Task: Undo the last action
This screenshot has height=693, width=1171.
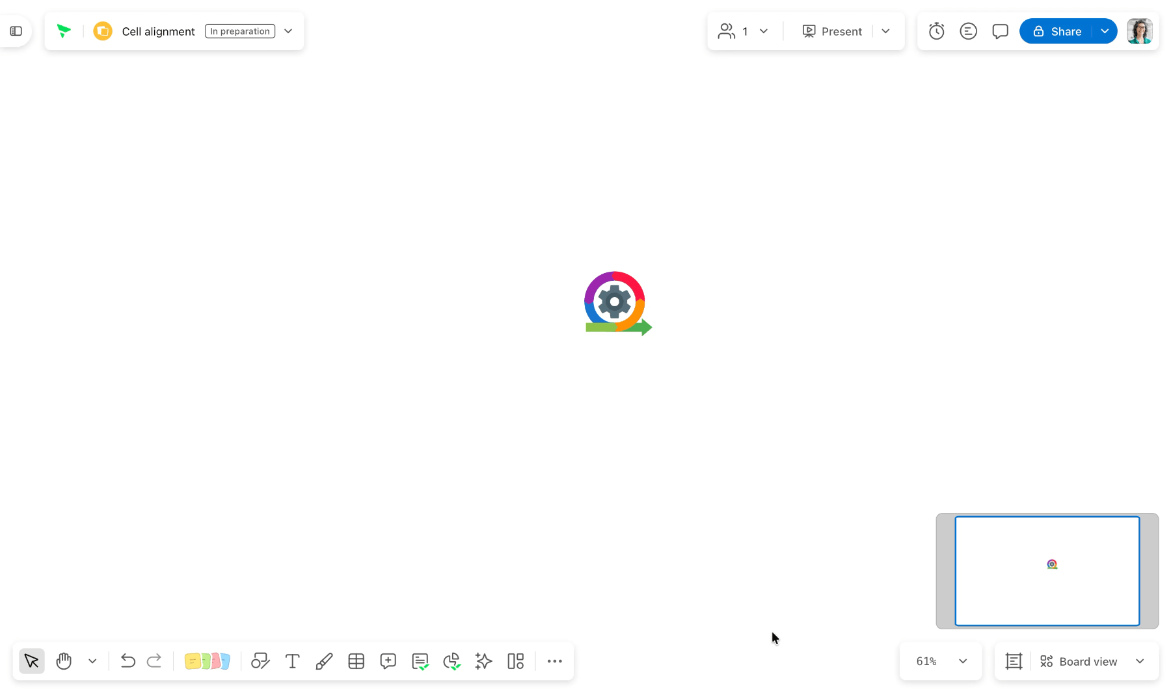Action: click(x=128, y=661)
